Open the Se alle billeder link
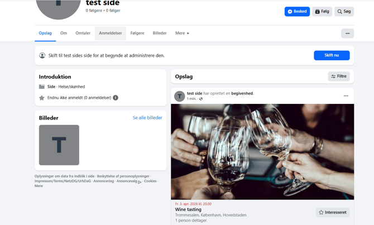Image resolution: width=374 pixels, height=225 pixels. click(147, 118)
